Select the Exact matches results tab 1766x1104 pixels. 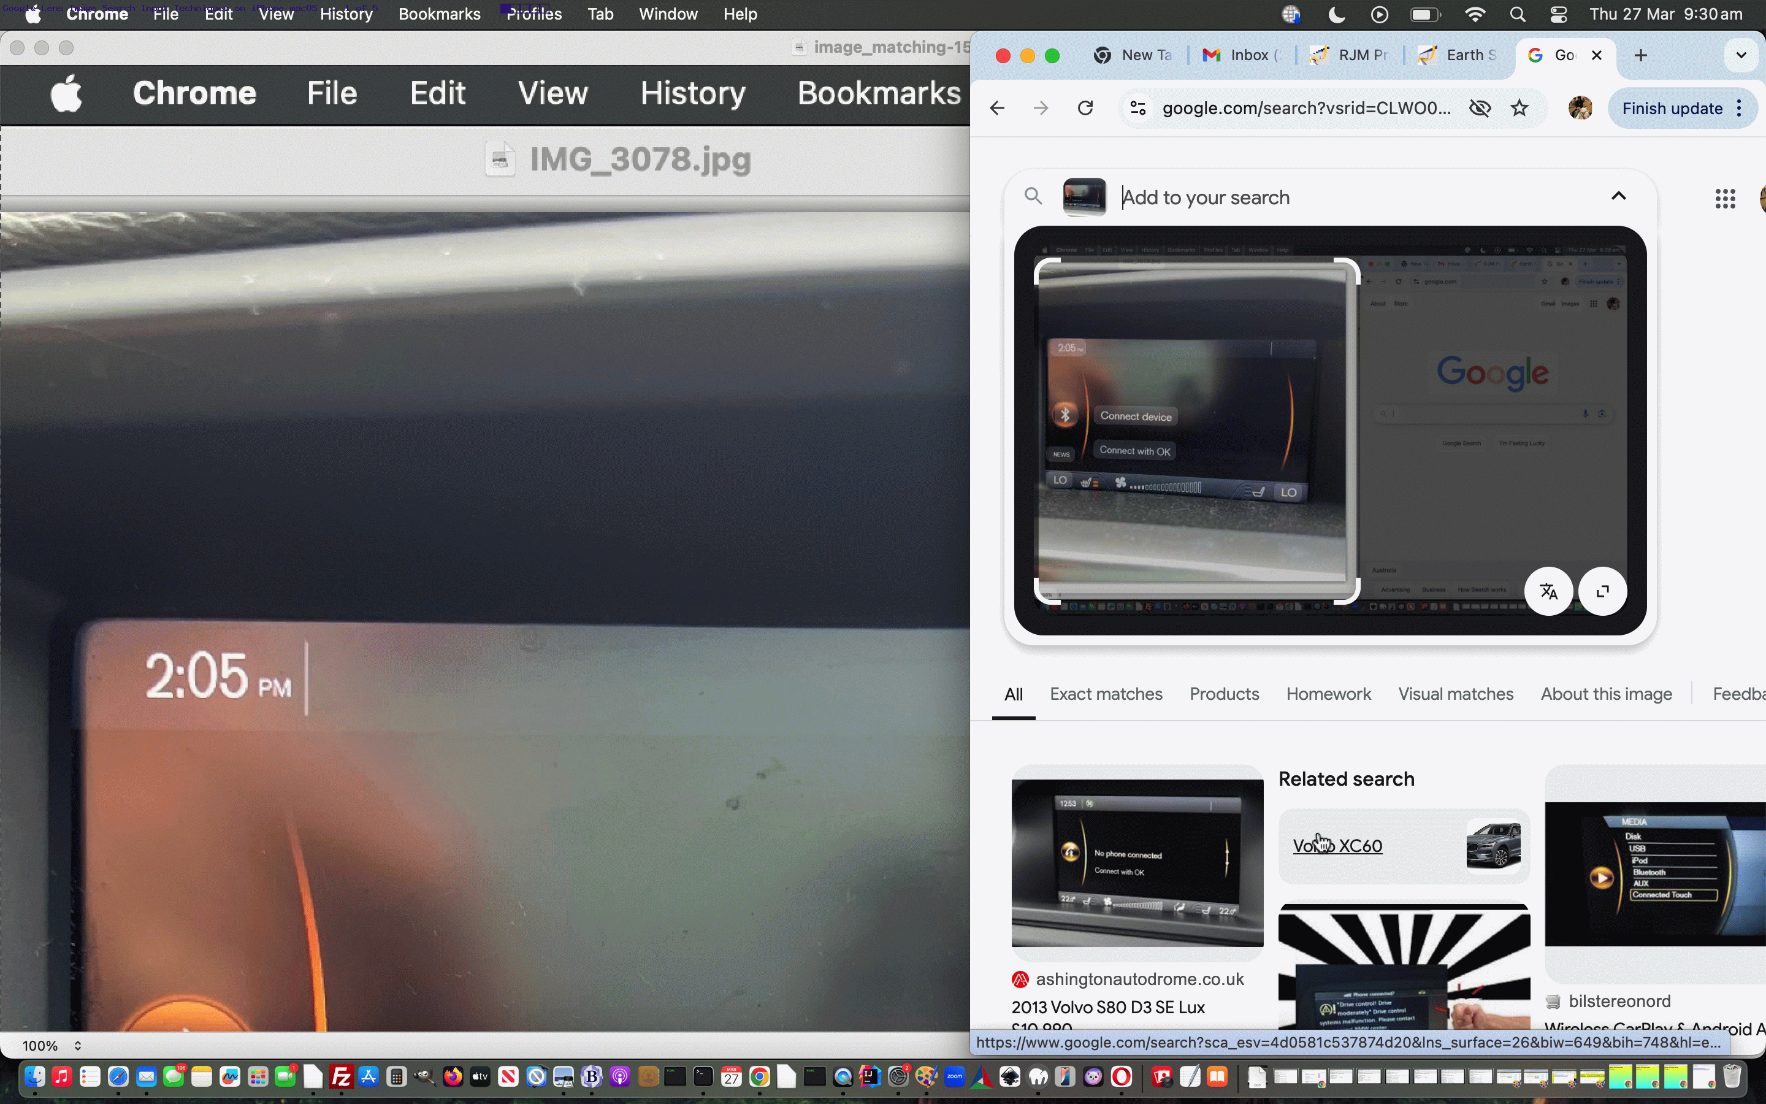[x=1106, y=694]
